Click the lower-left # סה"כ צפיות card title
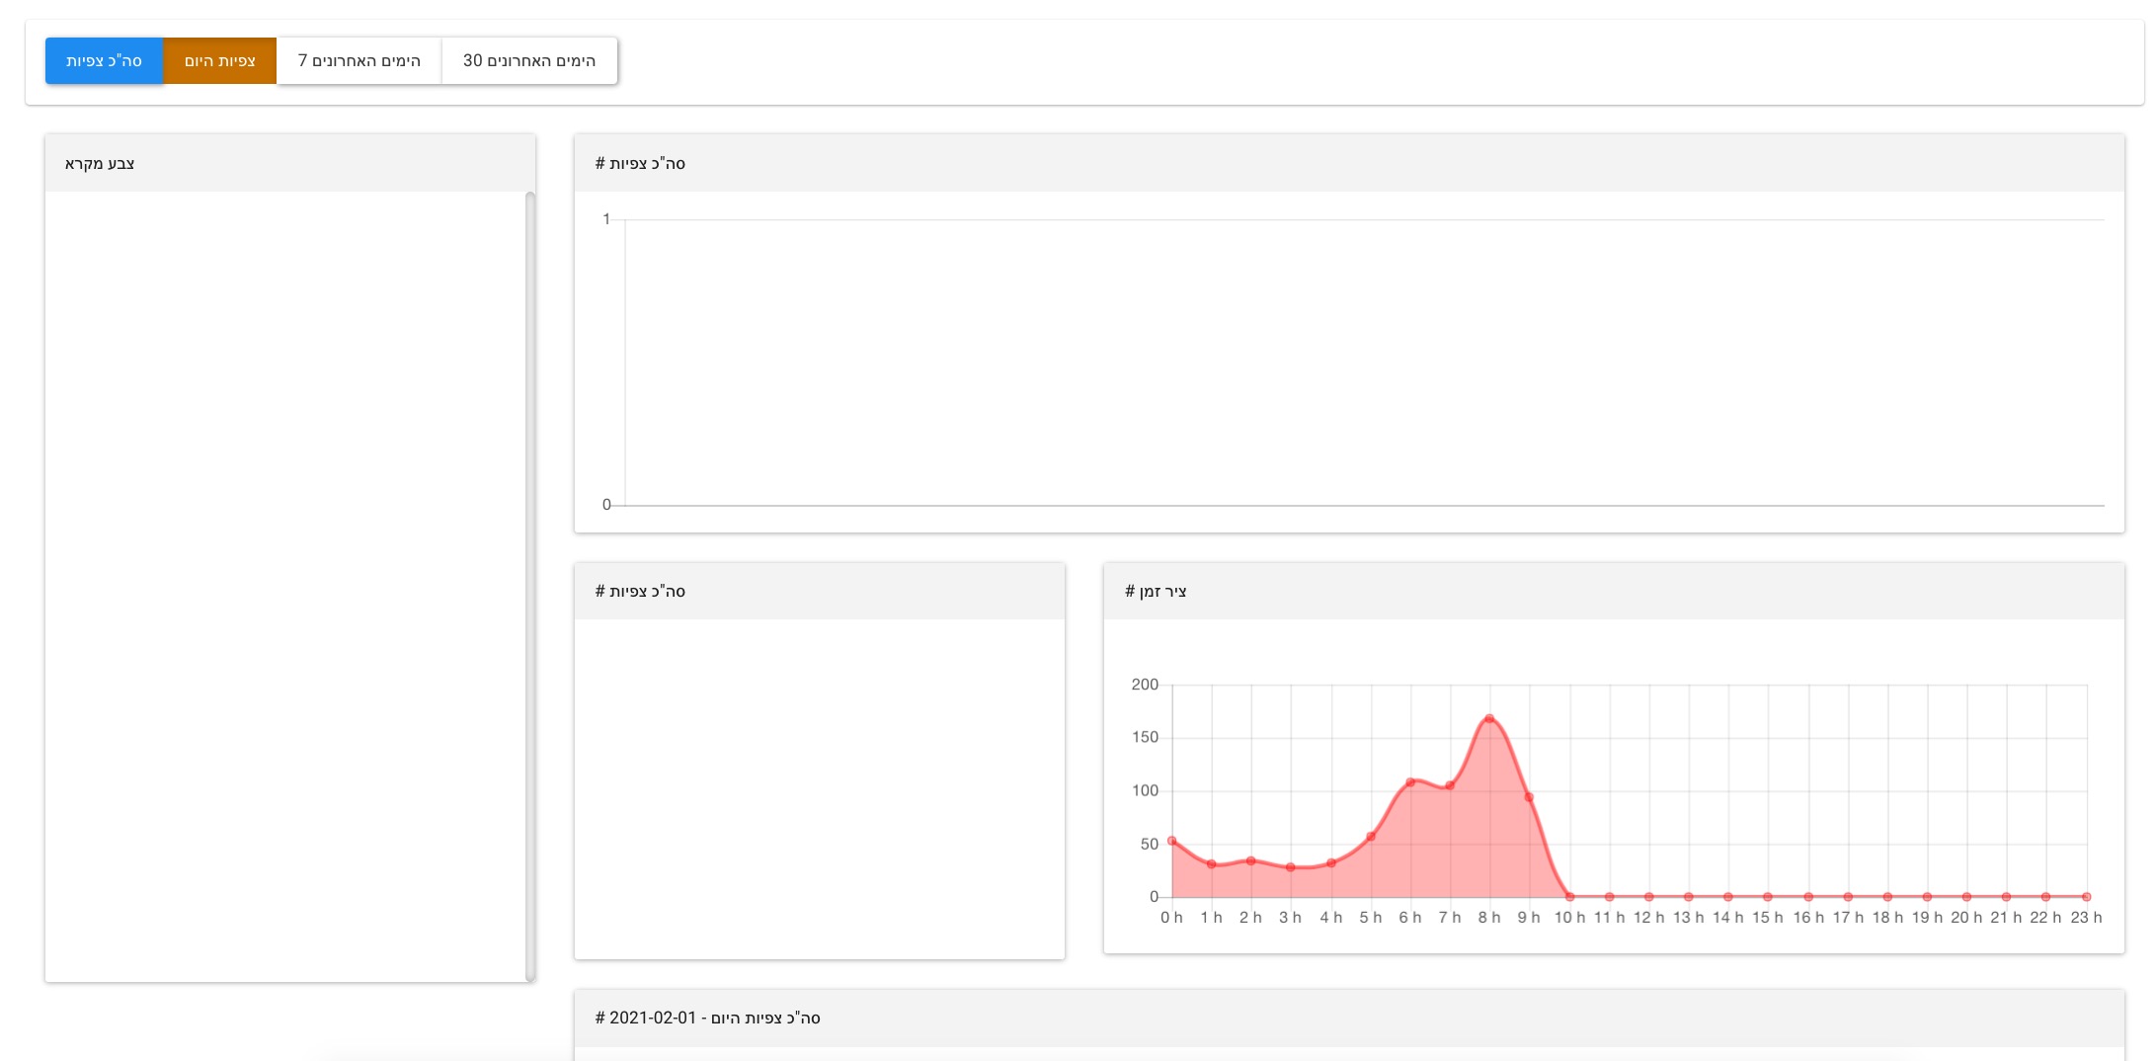Image resolution: width=2156 pixels, height=1061 pixels. point(640,591)
